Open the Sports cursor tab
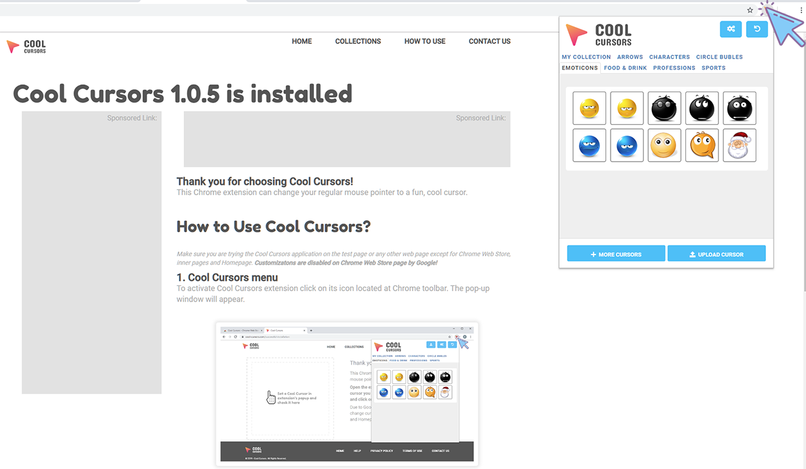Screen dimensions: 806x469 pos(714,68)
